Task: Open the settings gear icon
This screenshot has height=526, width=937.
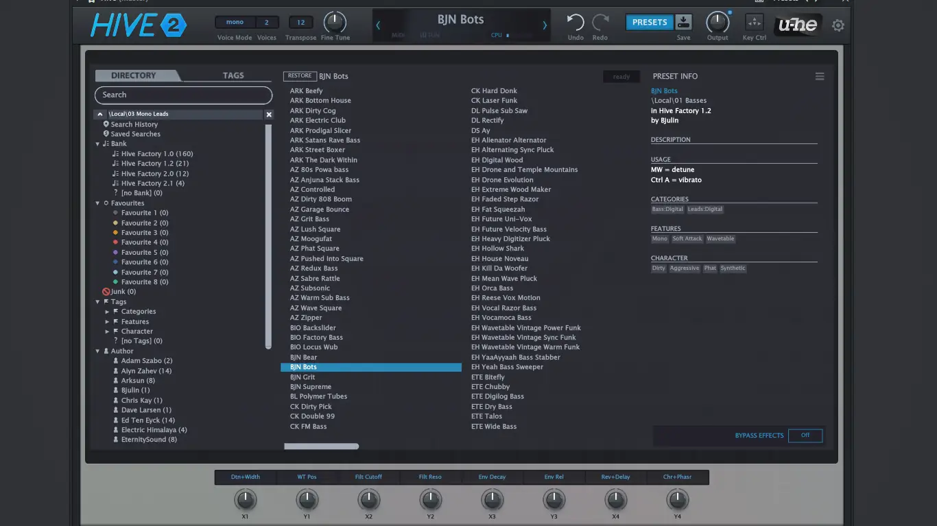Action: [x=838, y=25]
